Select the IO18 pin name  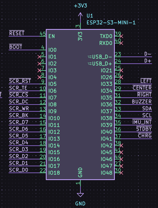tap(54, 173)
